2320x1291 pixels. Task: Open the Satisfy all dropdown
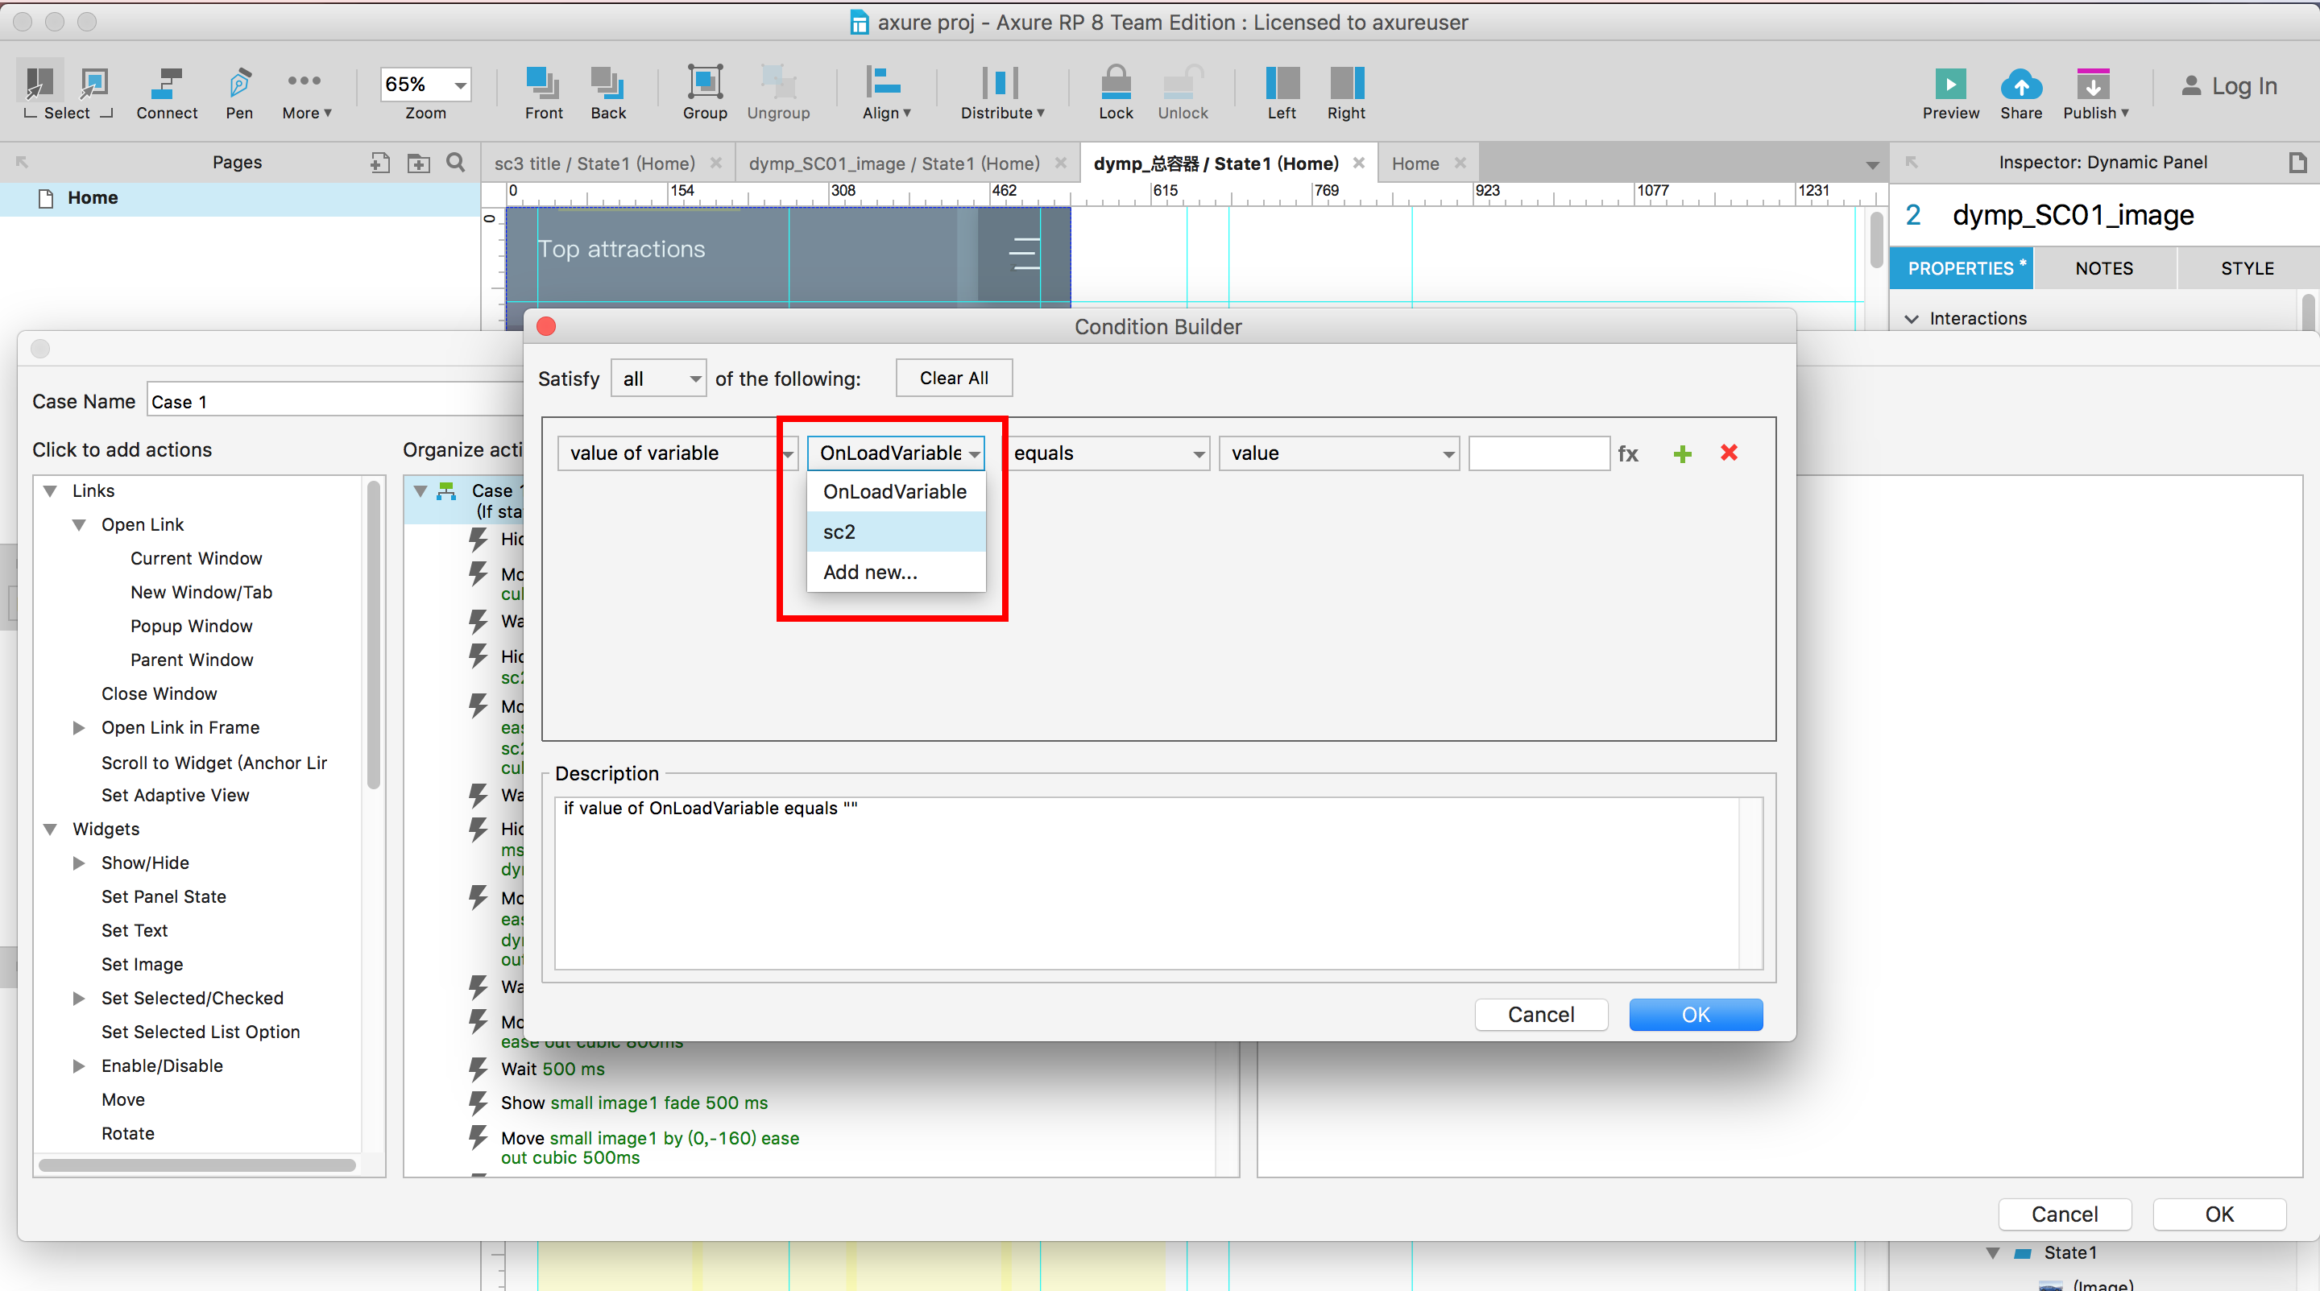click(x=658, y=379)
